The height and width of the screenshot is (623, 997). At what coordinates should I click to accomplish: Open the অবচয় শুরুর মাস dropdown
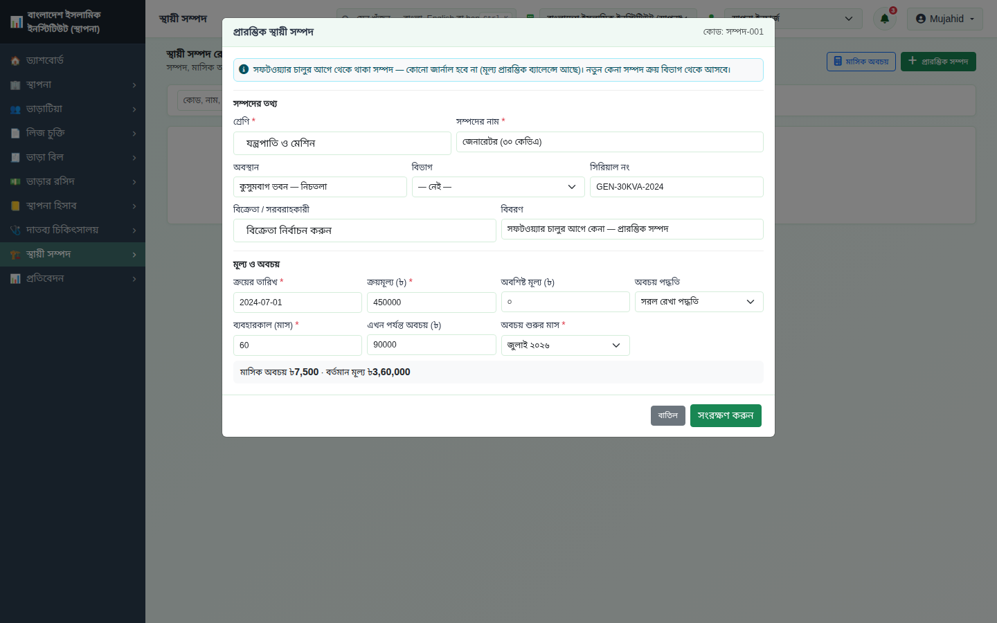pyautogui.click(x=566, y=345)
